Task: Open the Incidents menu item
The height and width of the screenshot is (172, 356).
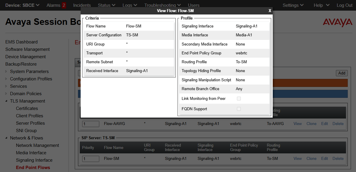Action: point(82,5)
